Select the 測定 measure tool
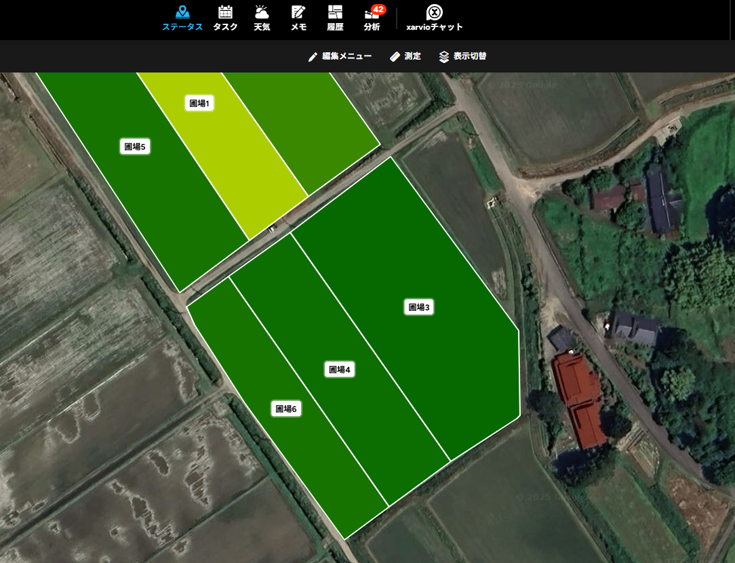The height and width of the screenshot is (563, 735). click(x=405, y=56)
